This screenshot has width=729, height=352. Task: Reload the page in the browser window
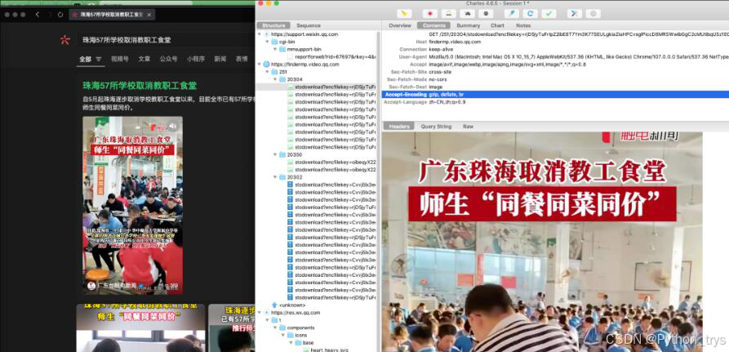coord(60,15)
